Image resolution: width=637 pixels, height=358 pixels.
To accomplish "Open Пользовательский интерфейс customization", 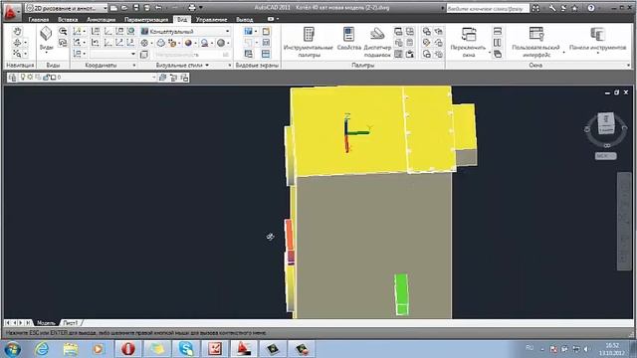I will coord(535,42).
